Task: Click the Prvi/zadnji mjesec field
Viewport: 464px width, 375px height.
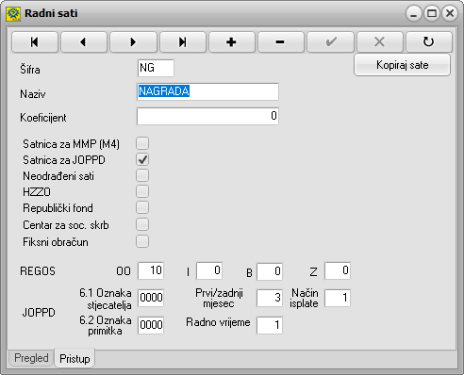Action: 270,298
